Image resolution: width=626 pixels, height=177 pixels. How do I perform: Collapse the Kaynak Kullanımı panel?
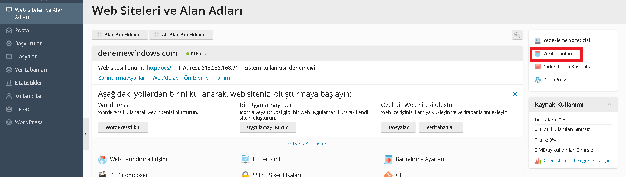point(609,104)
